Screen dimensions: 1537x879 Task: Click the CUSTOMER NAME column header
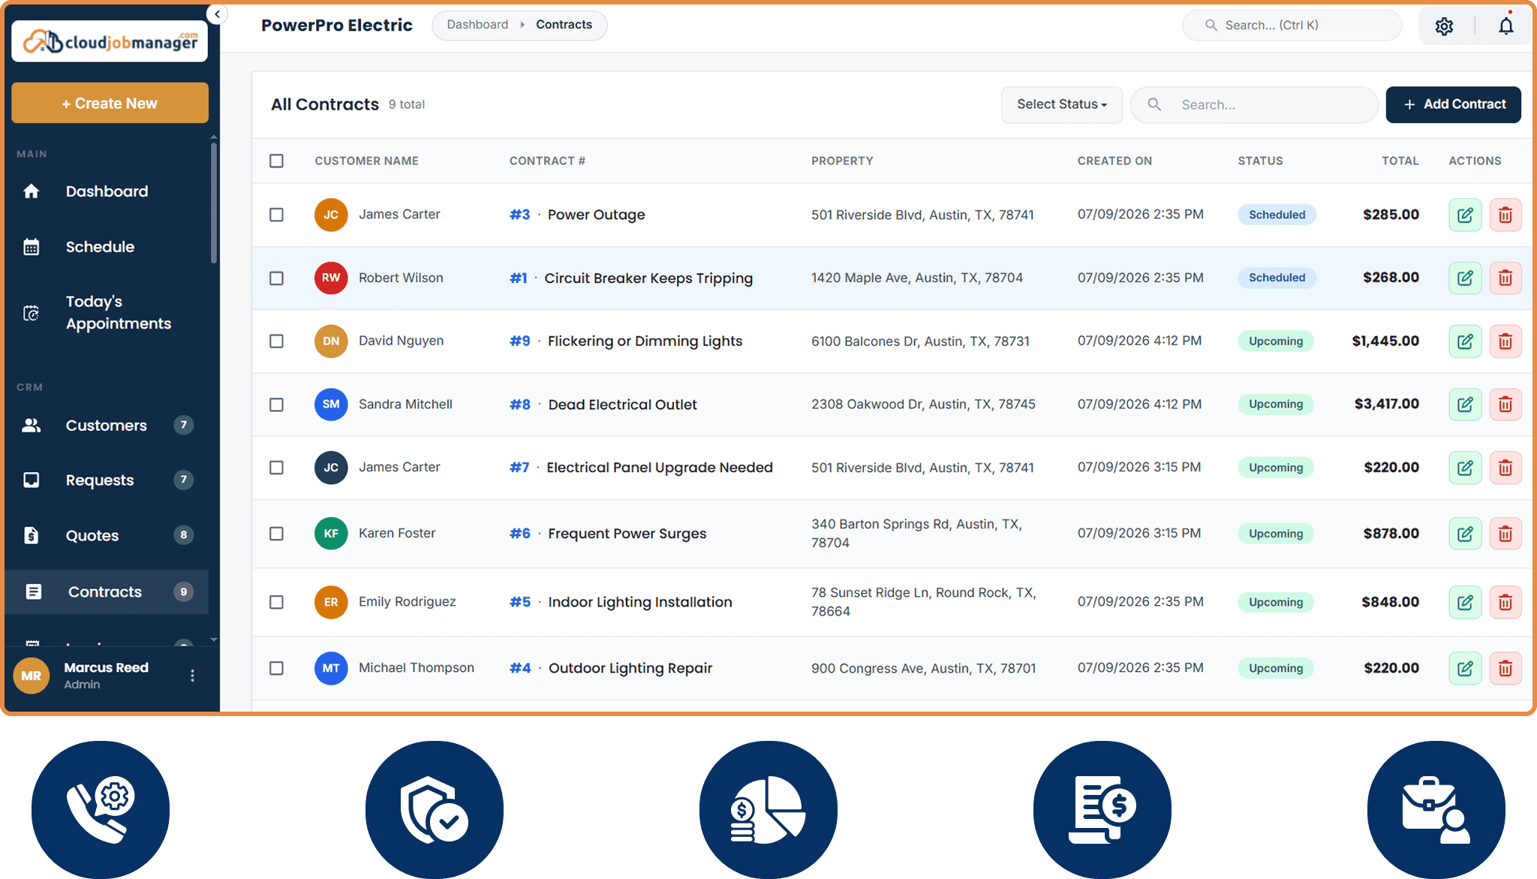(366, 161)
